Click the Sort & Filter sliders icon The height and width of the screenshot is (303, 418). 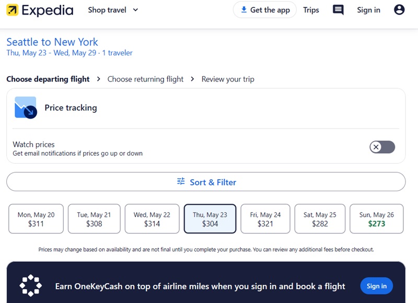tap(180, 181)
